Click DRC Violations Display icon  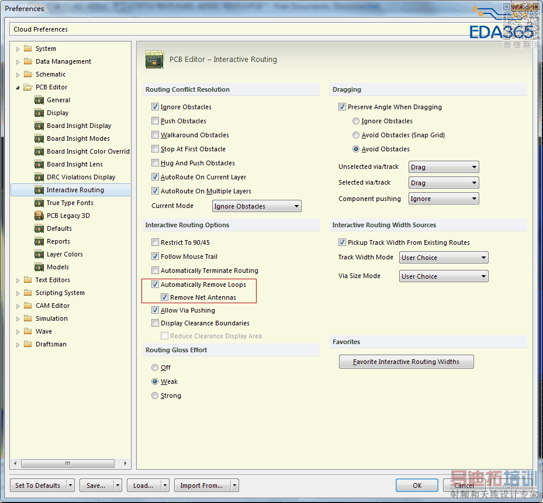39,177
